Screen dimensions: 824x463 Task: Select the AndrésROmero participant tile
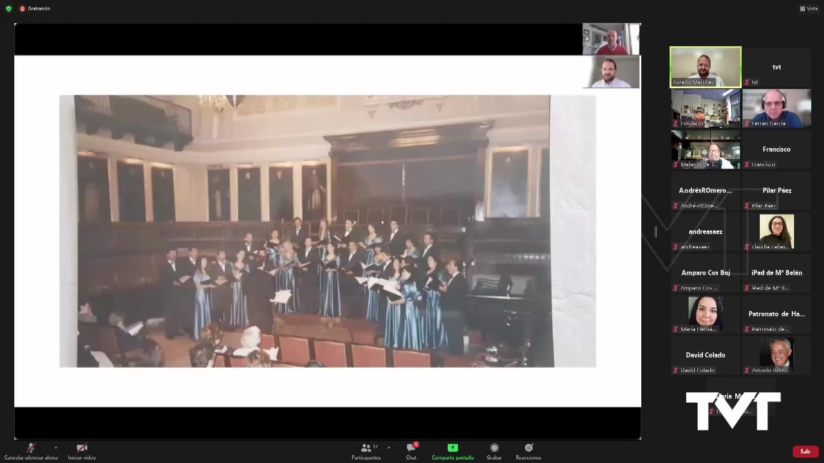coord(706,190)
